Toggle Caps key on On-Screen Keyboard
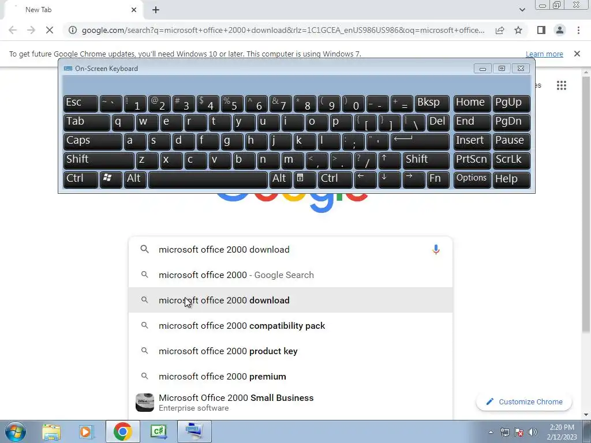 pos(93,141)
